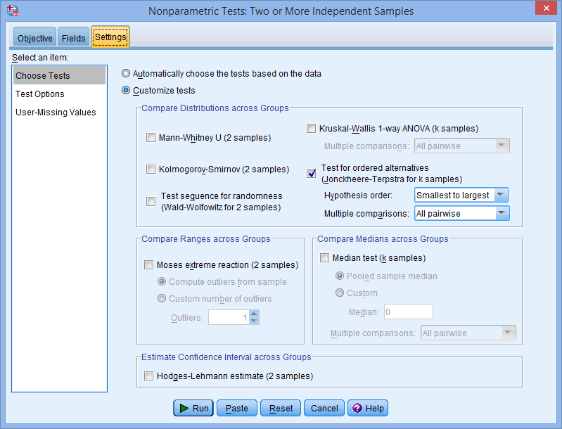562x429 pixels.
Task: Open the Hypothesis order dropdown
Action: (x=461, y=195)
